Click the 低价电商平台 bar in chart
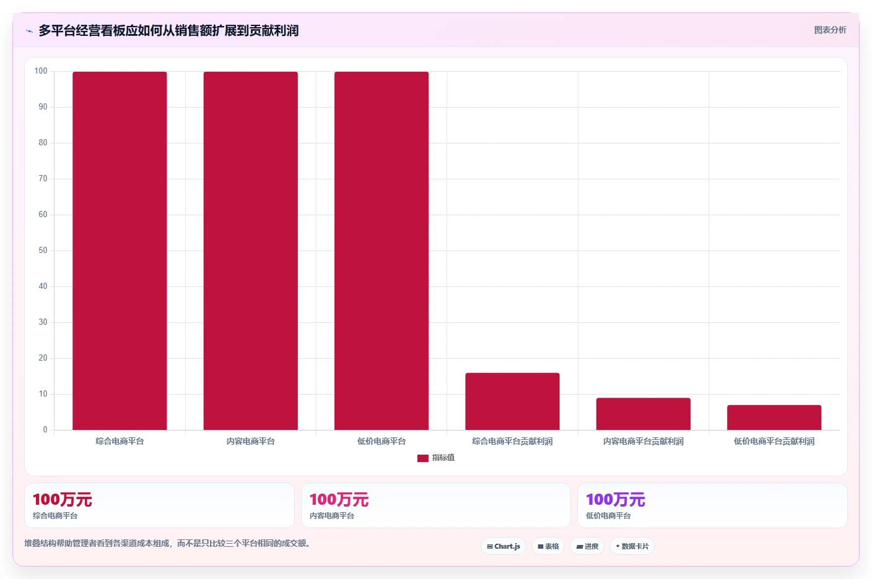 pyautogui.click(x=381, y=251)
